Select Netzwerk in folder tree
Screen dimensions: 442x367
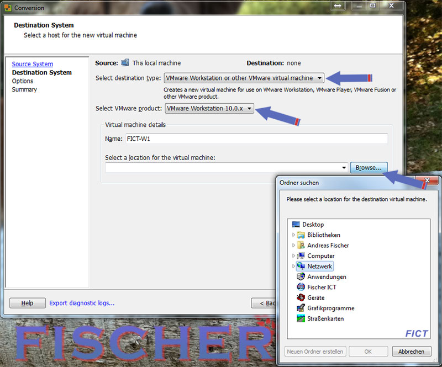(320, 266)
